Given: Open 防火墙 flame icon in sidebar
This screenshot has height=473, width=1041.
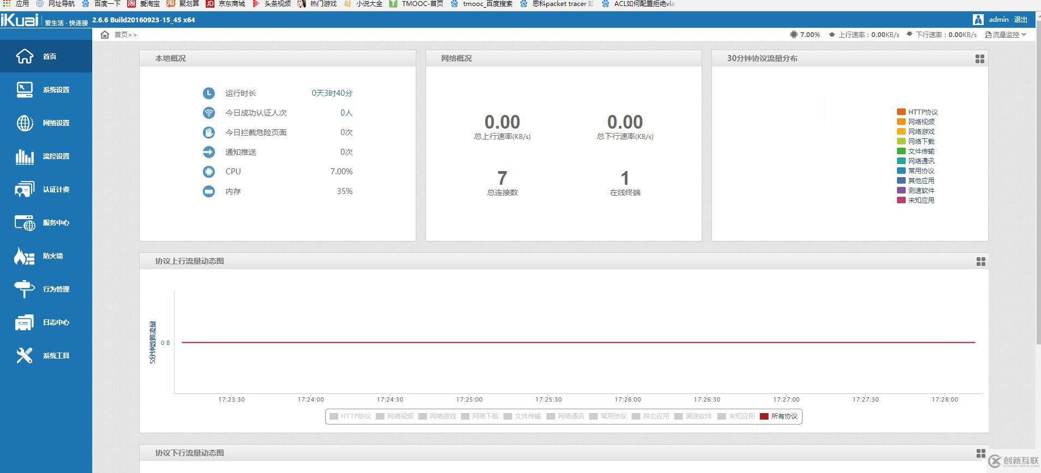Looking at the screenshot, I should click(x=25, y=256).
